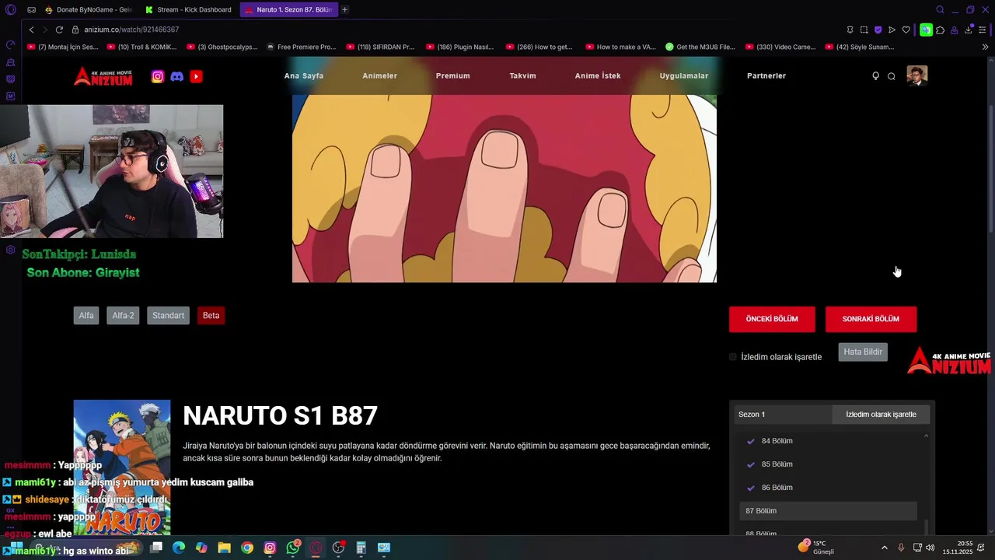995x560 pixels.
Task: Open the Uygulamalar menu item
Action: [684, 75]
